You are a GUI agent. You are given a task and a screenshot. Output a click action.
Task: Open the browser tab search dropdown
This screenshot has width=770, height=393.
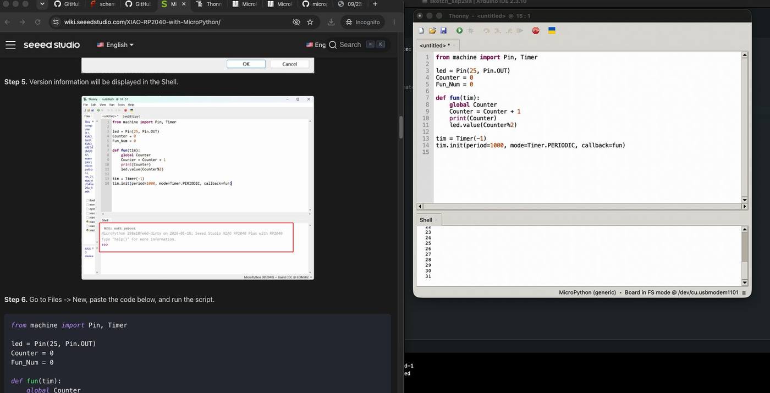pos(42,4)
